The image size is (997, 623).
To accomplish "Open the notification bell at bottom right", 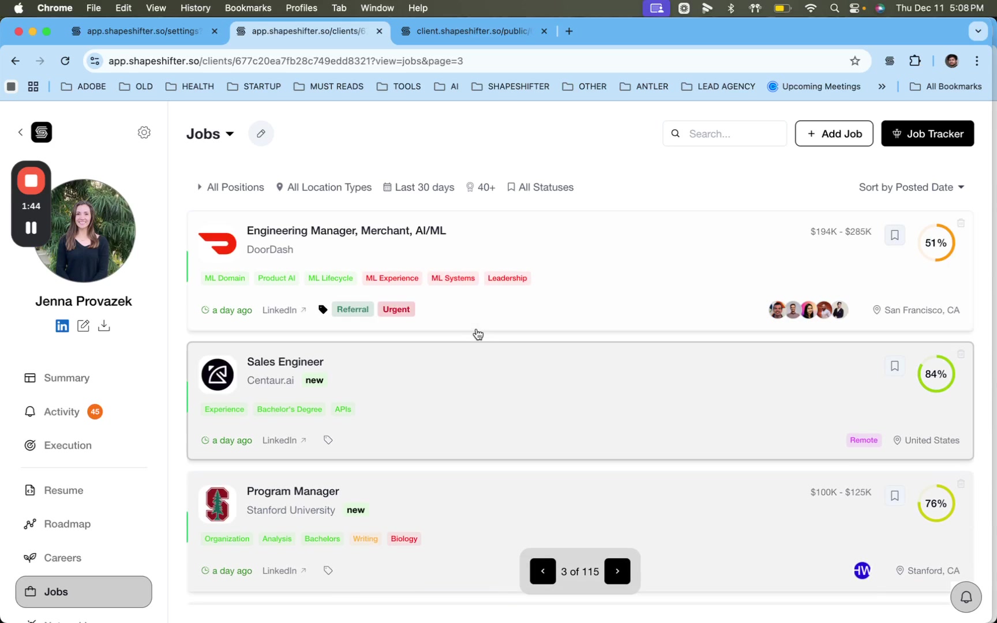I will click(x=966, y=597).
